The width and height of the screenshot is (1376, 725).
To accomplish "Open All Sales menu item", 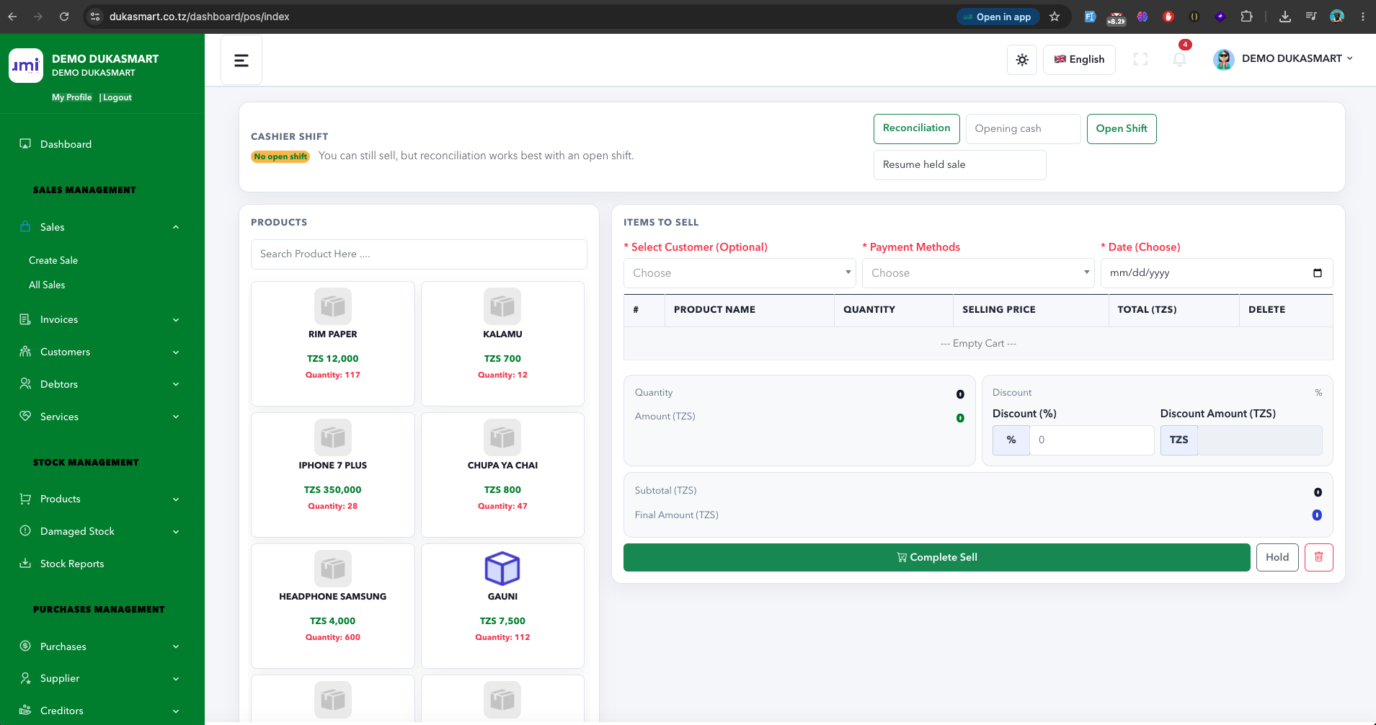I will pyautogui.click(x=47, y=285).
